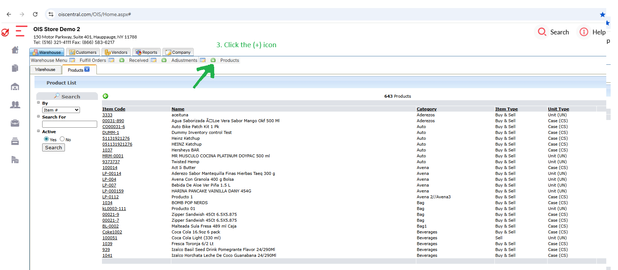Open the two-people icon in sidebar
This screenshot has height=270, width=618.
coord(15,105)
